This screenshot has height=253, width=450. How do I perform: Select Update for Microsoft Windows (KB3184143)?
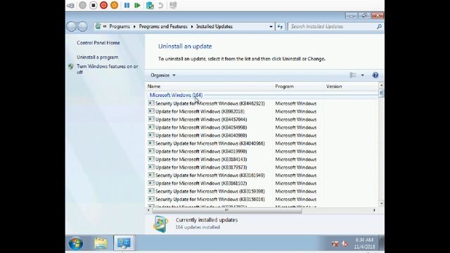click(201, 160)
